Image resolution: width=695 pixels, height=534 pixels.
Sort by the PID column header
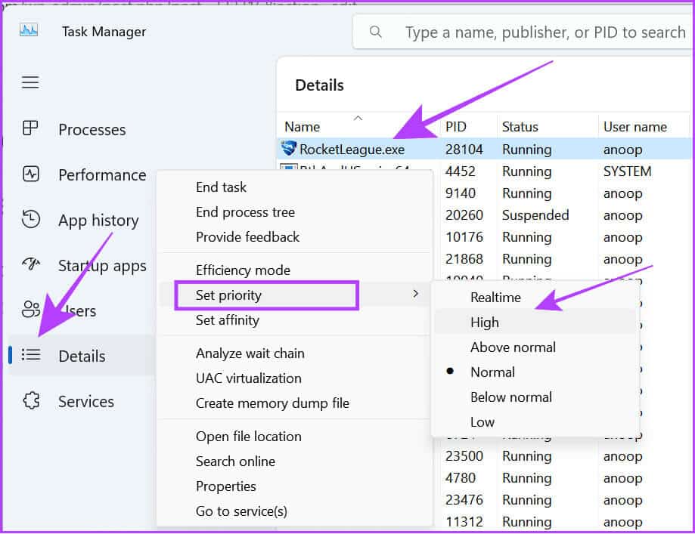pyautogui.click(x=456, y=127)
